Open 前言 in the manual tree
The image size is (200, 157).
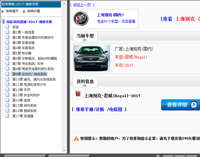(16, 27)
